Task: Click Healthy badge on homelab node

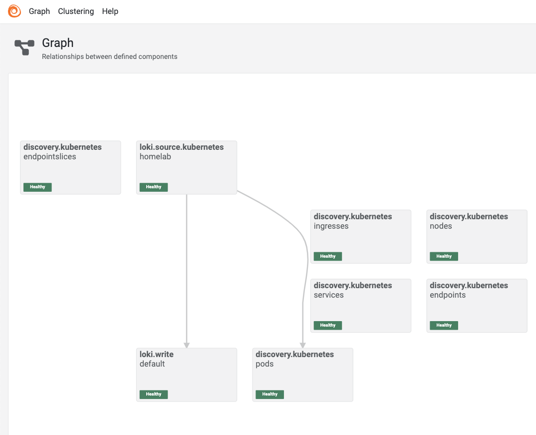Action: click(x=154, y=187)
